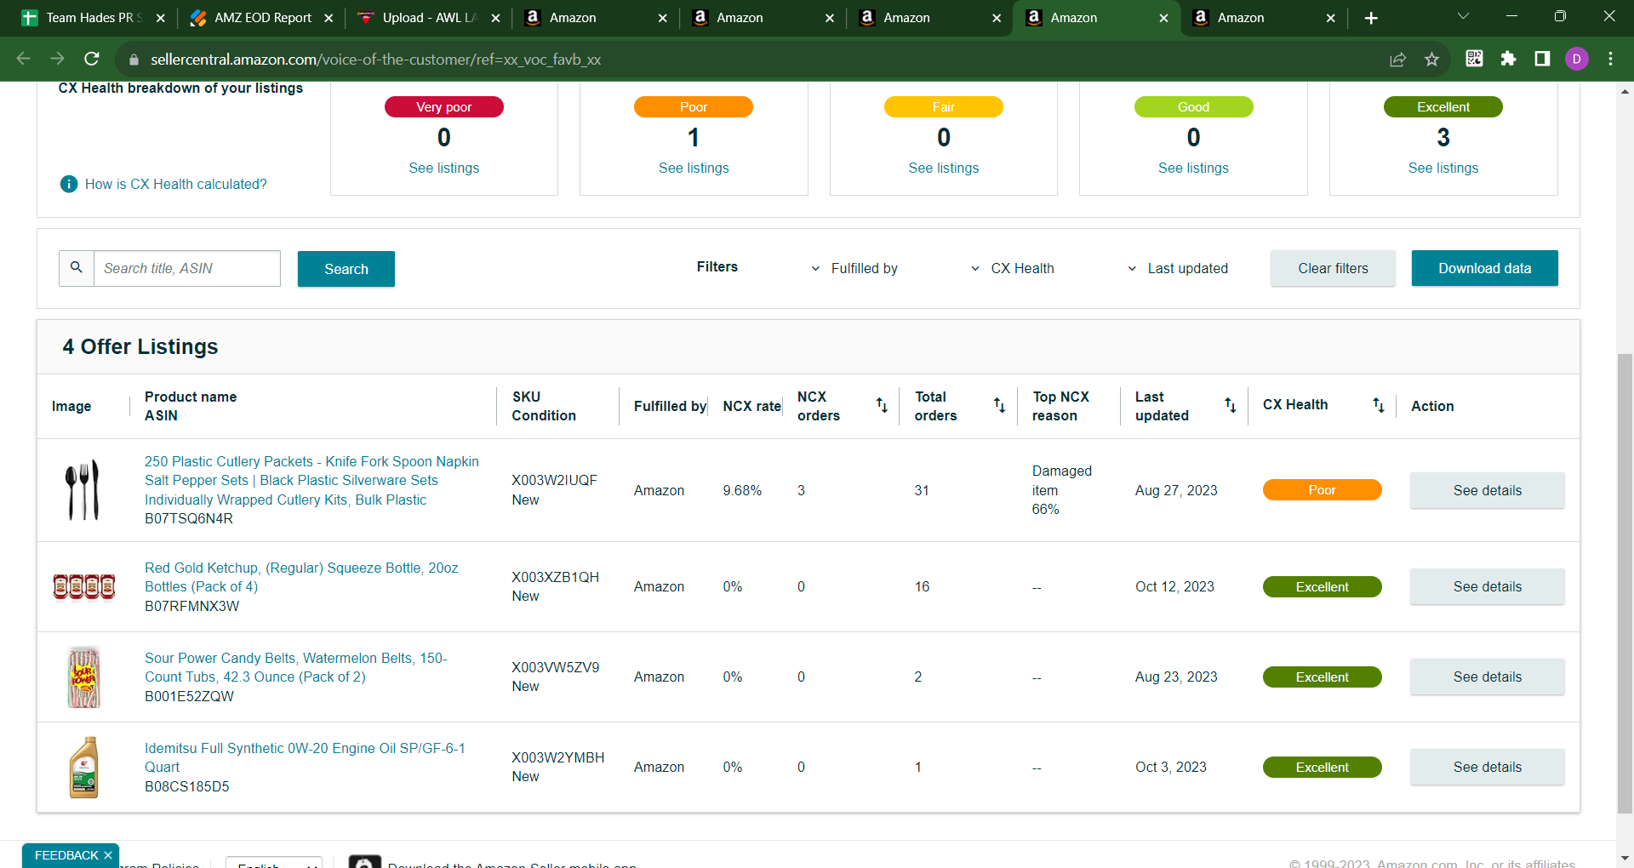This screenshot has height=868, width=1634.
Task: Sort listings by NCX orders
Action: click(882, 406)
